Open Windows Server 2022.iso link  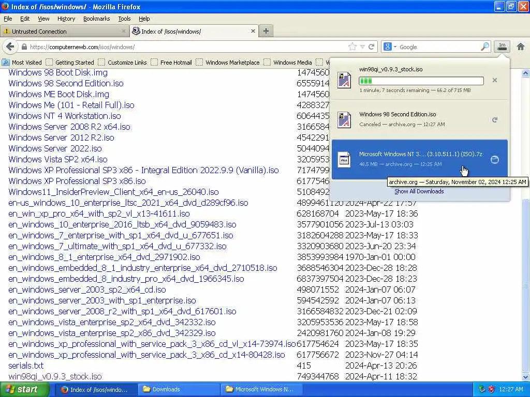[55, 148]
